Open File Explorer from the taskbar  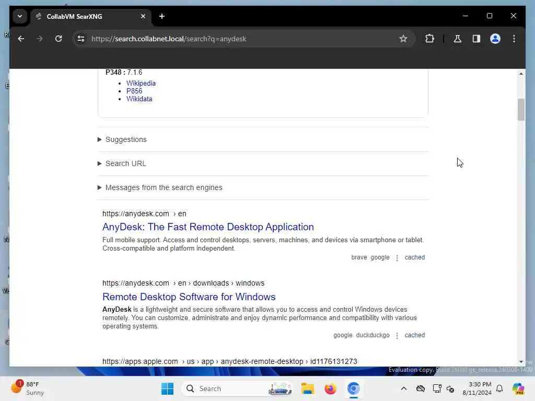coord(307,388)
